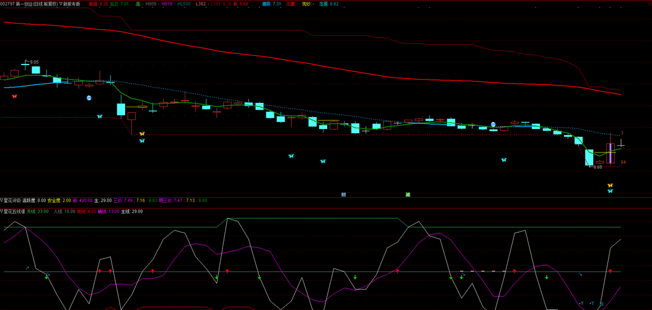652x310 pixels.
Task: Click the 主线: 29.00 value
Action: point(132,211)
